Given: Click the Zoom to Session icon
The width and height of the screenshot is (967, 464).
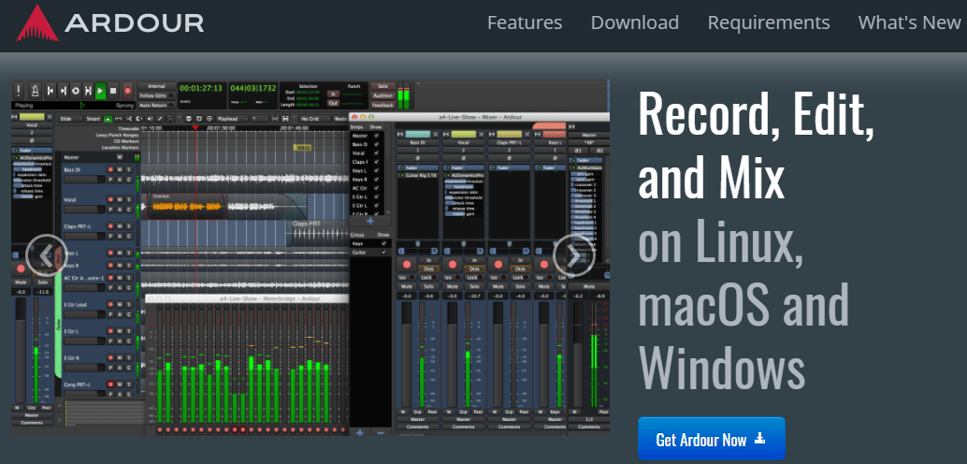Looking at the screenshot, I should (x=209, y=119).
